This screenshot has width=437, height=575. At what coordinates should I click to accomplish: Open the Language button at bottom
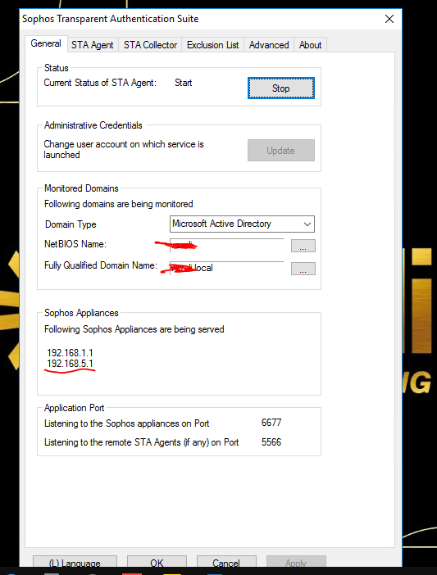75,563
